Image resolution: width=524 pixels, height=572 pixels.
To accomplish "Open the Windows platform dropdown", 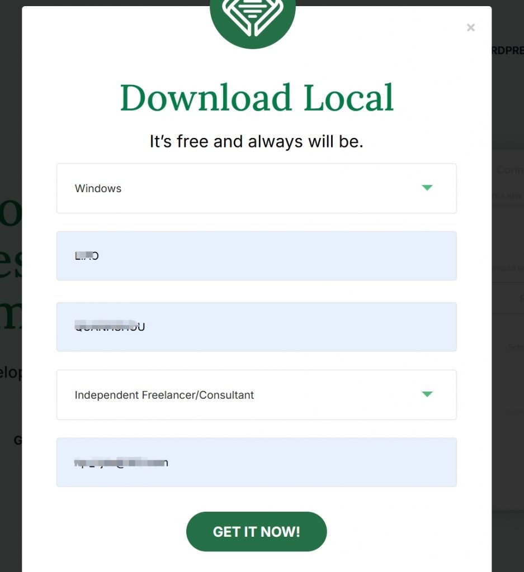I will [256, 188].
